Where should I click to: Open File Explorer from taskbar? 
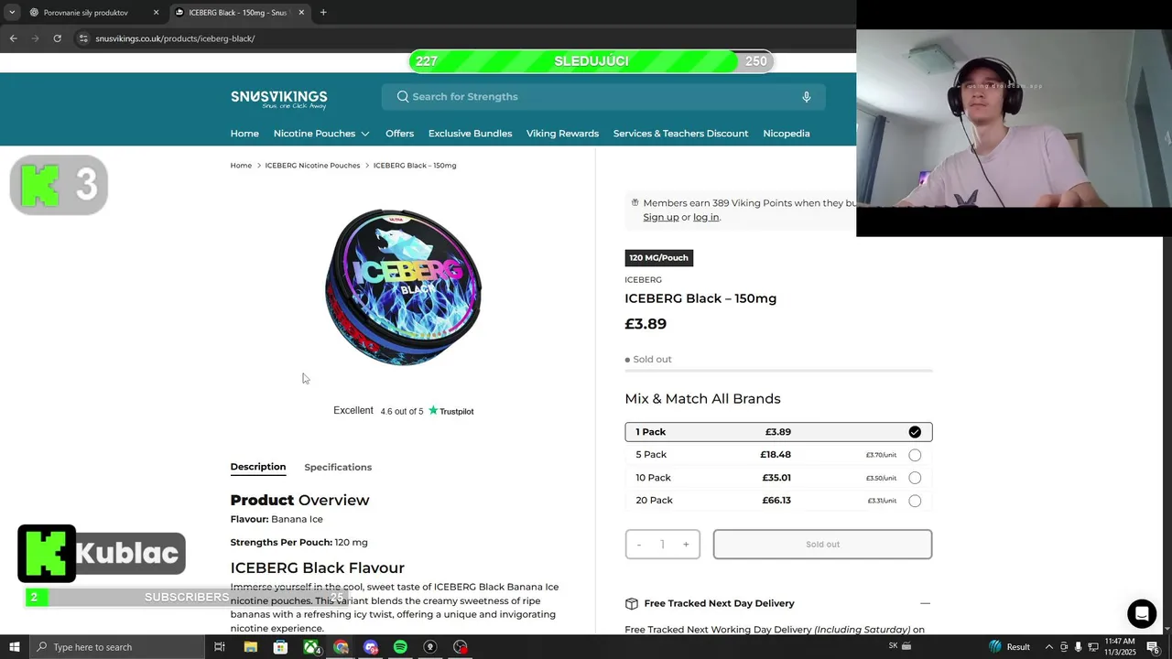pos(250,647)
